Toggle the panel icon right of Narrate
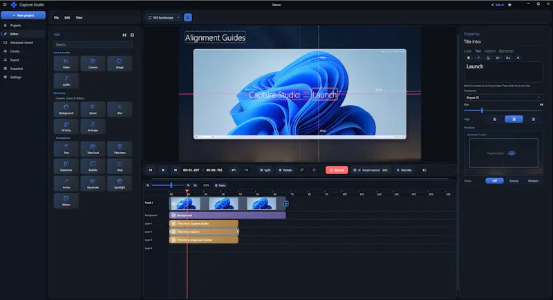Viewport: 553px width, 300px height. (424, 170)
